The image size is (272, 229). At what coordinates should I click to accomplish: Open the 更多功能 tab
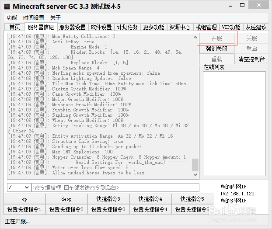tap(153, 27)
